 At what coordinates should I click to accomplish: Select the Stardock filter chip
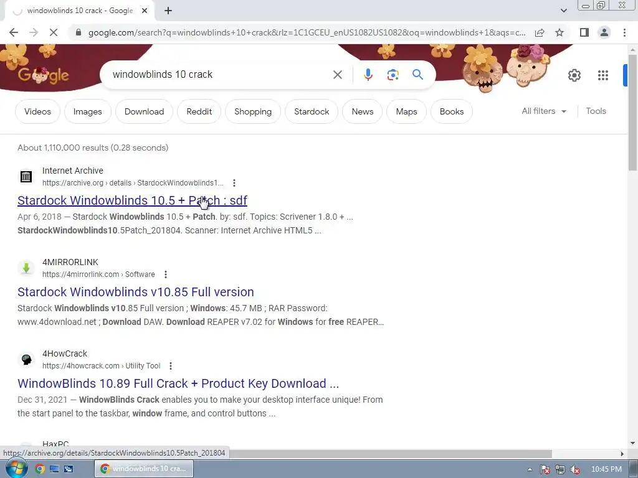pos(312,111)
